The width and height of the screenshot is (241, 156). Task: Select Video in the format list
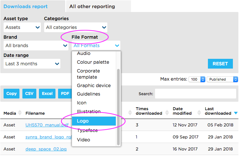click(83, 140)
